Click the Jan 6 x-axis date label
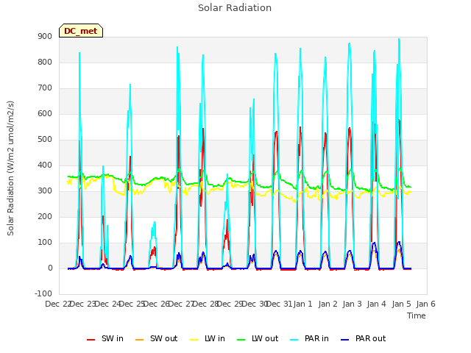 click(425, 304)
